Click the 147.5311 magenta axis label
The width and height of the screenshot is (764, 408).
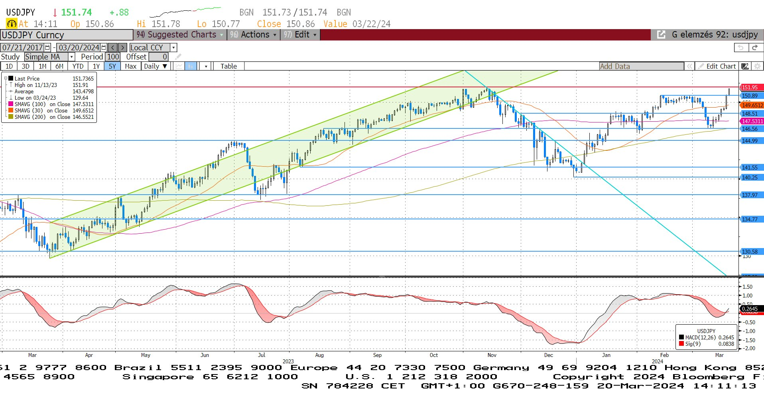[752, 121]
